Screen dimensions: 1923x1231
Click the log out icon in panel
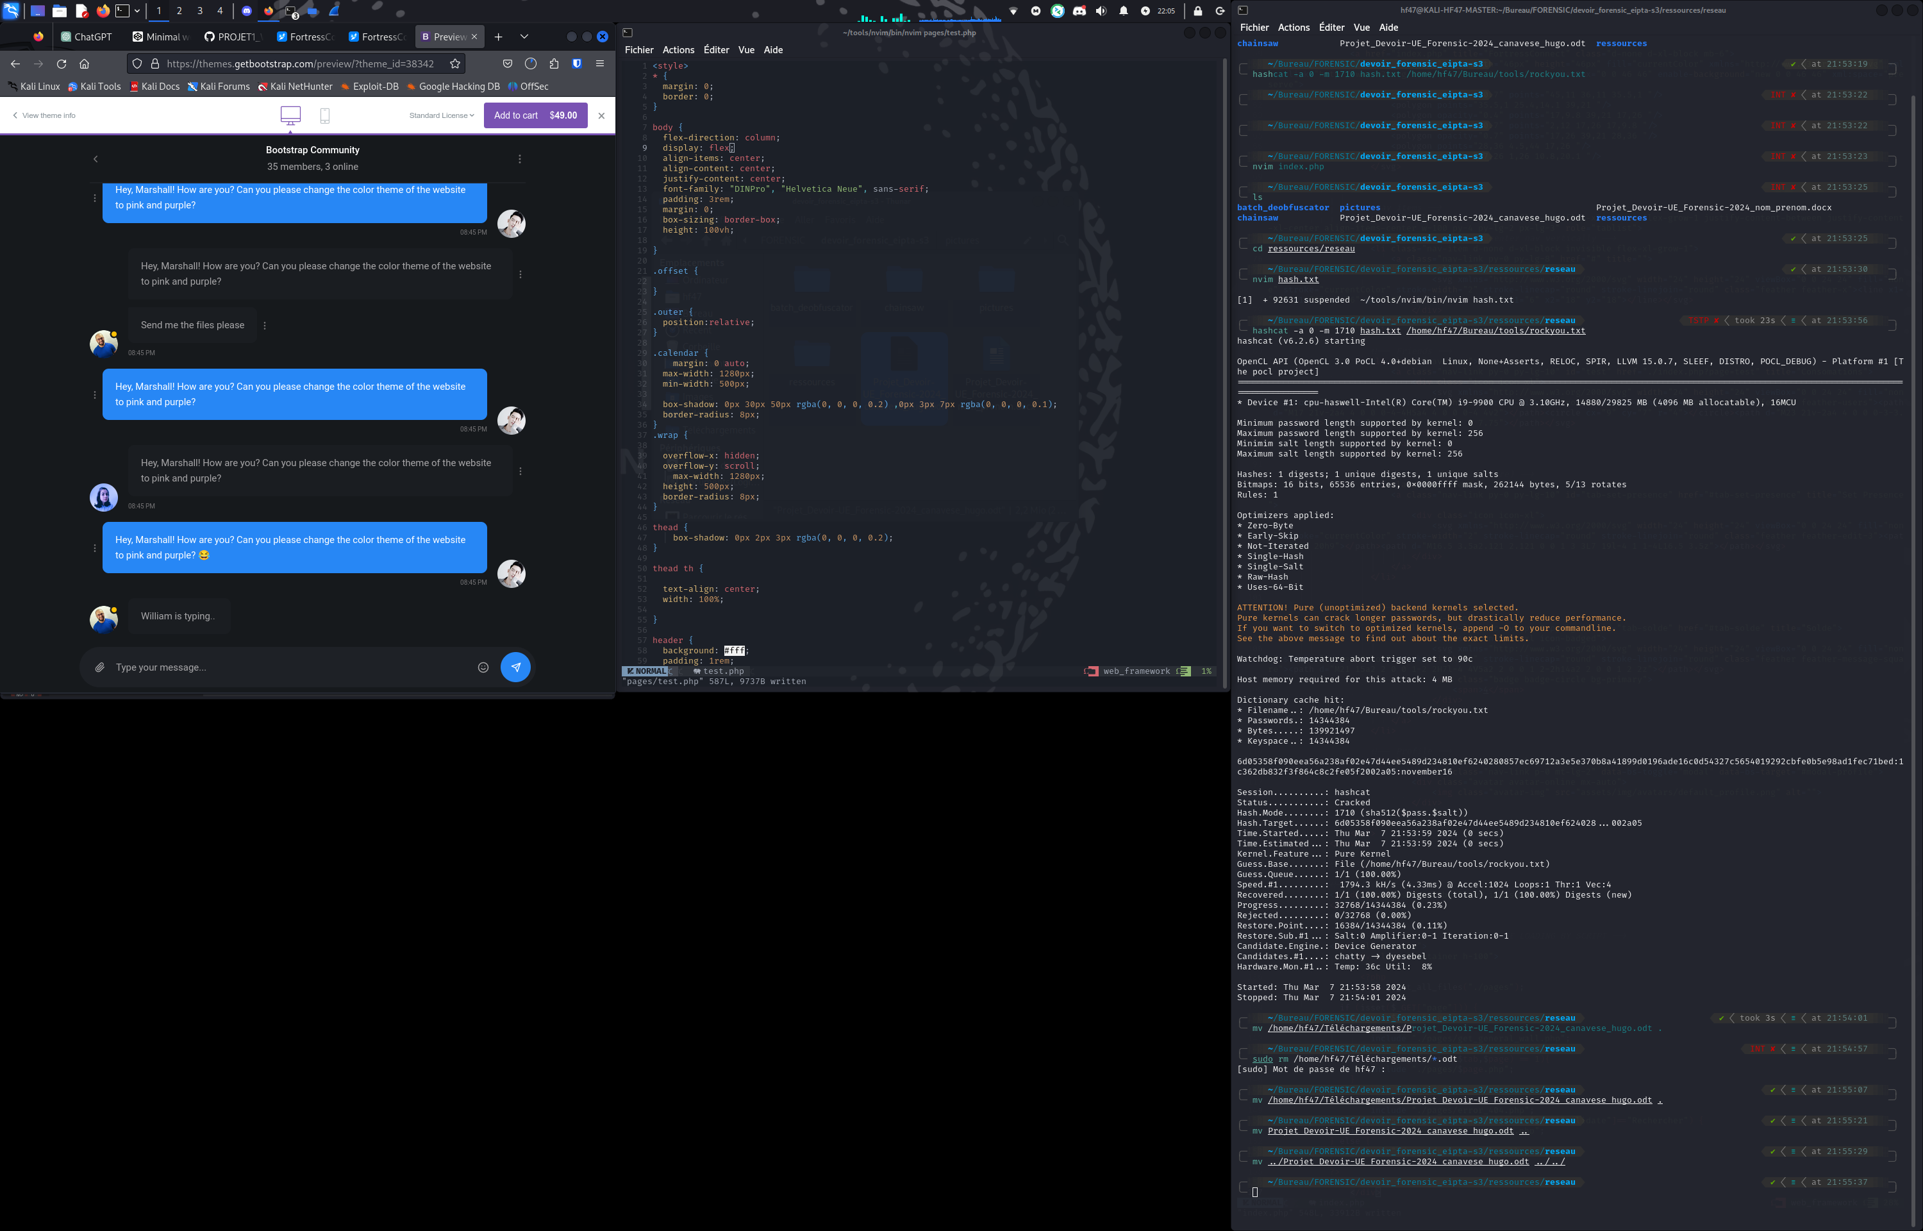[1220, 11]
